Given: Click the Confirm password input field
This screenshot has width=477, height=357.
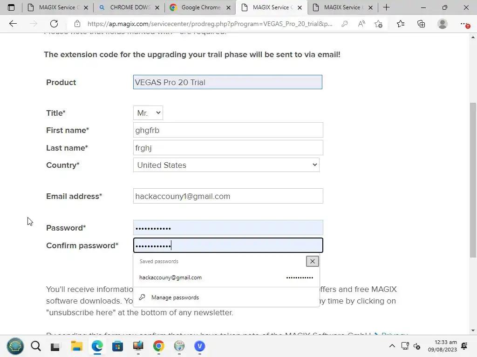Looking at the screenshot, I should (228, 245).
